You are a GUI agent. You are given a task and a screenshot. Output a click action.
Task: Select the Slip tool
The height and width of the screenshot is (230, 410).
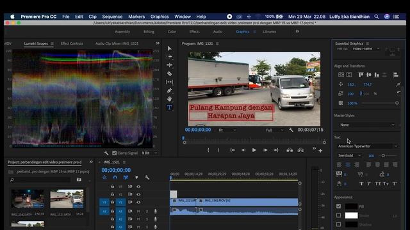169,82
